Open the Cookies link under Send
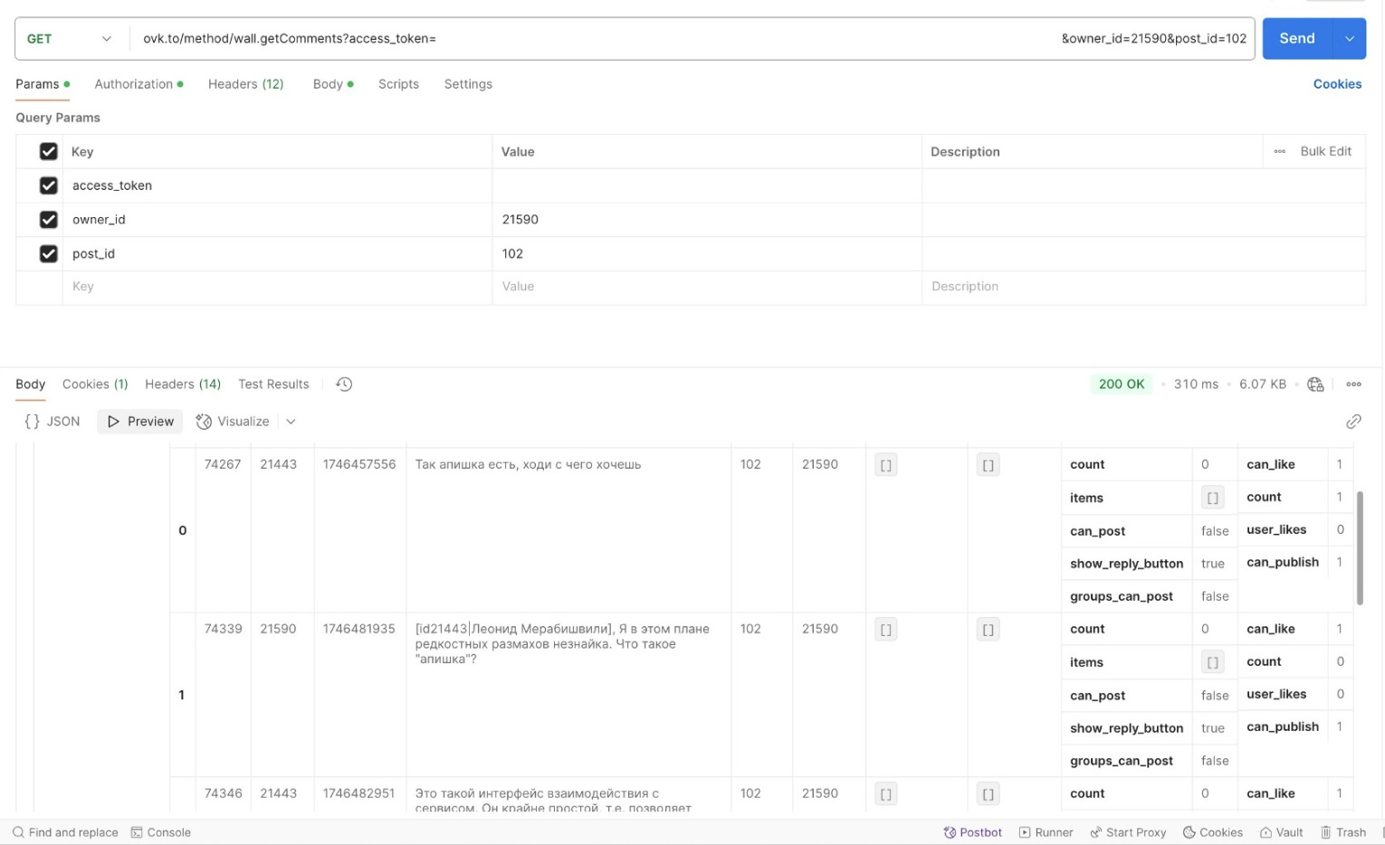Screen dimensions: 1385x845 (x=1337, y=84)
